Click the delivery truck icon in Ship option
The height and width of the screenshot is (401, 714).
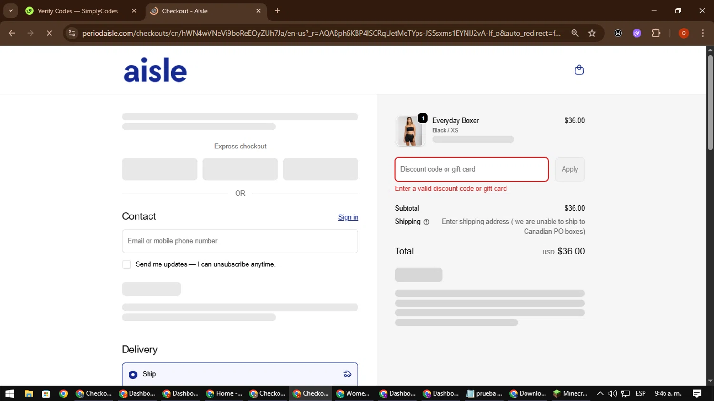click(347, 374)
